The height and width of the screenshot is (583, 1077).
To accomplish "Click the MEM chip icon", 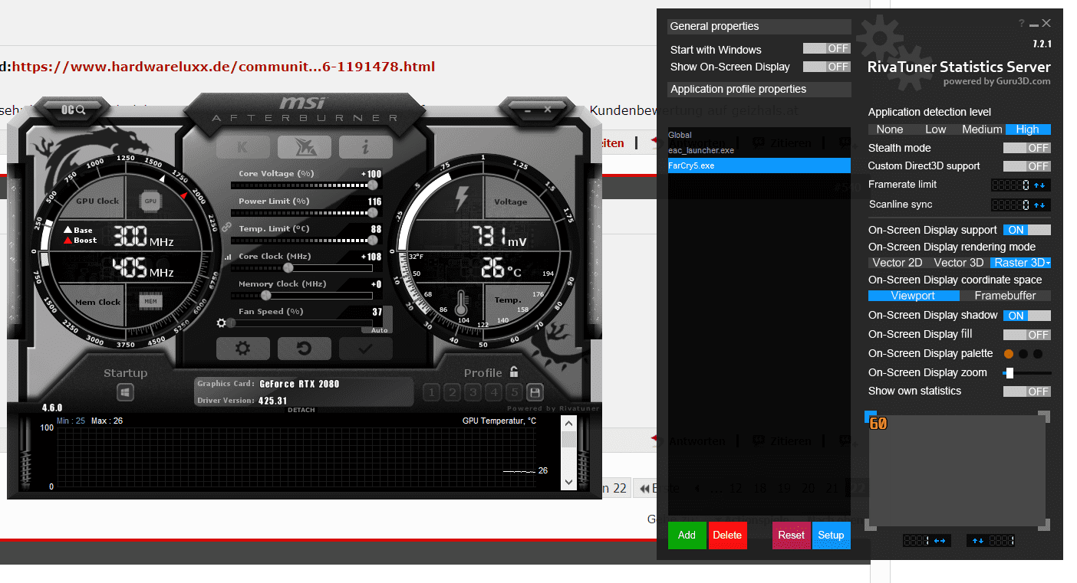I will 150,301.
